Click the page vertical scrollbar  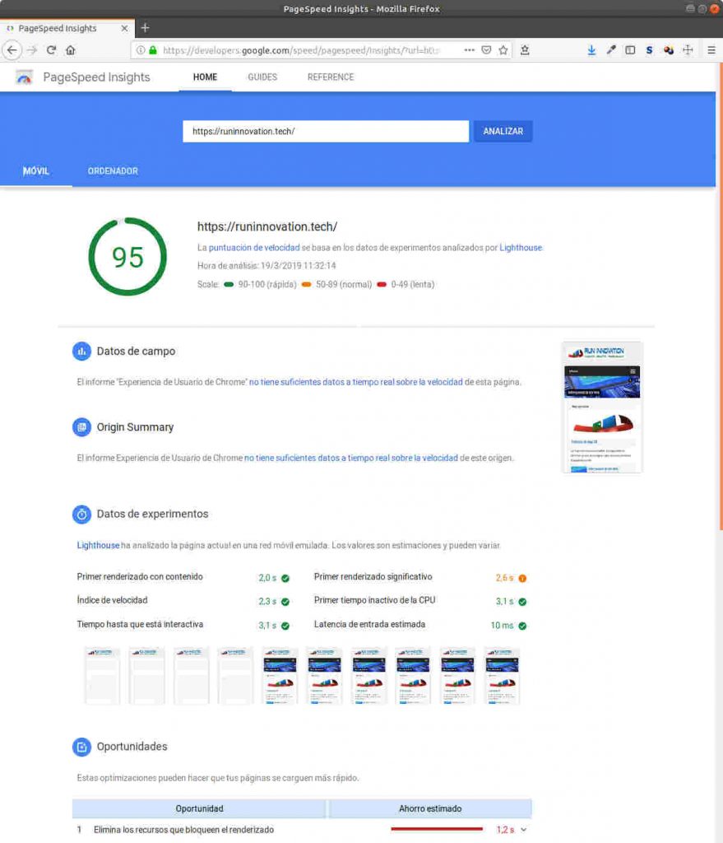click(x=720, y=296)
